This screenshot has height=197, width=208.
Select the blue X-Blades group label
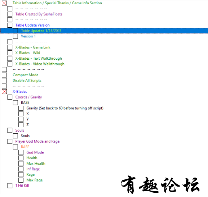point(20,92)
